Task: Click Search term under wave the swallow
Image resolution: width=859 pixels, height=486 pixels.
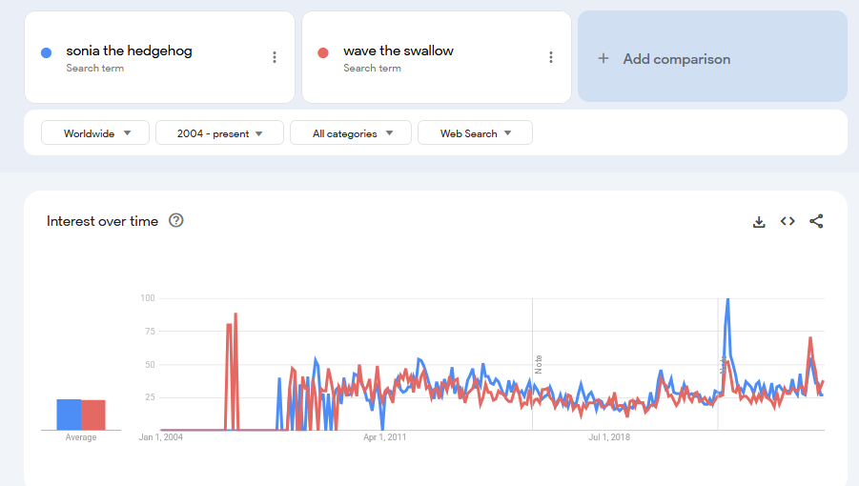Action: [x=373, y=68]
